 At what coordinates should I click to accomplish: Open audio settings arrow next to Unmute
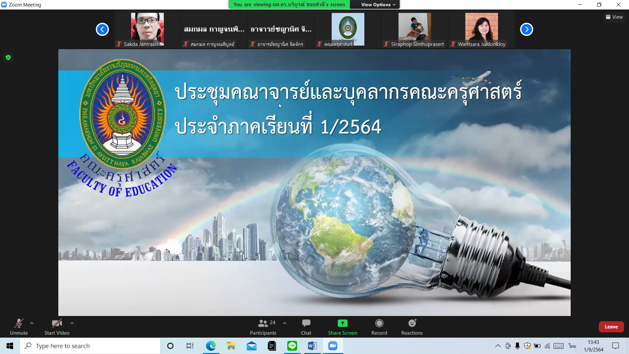(x=32, y=323)
